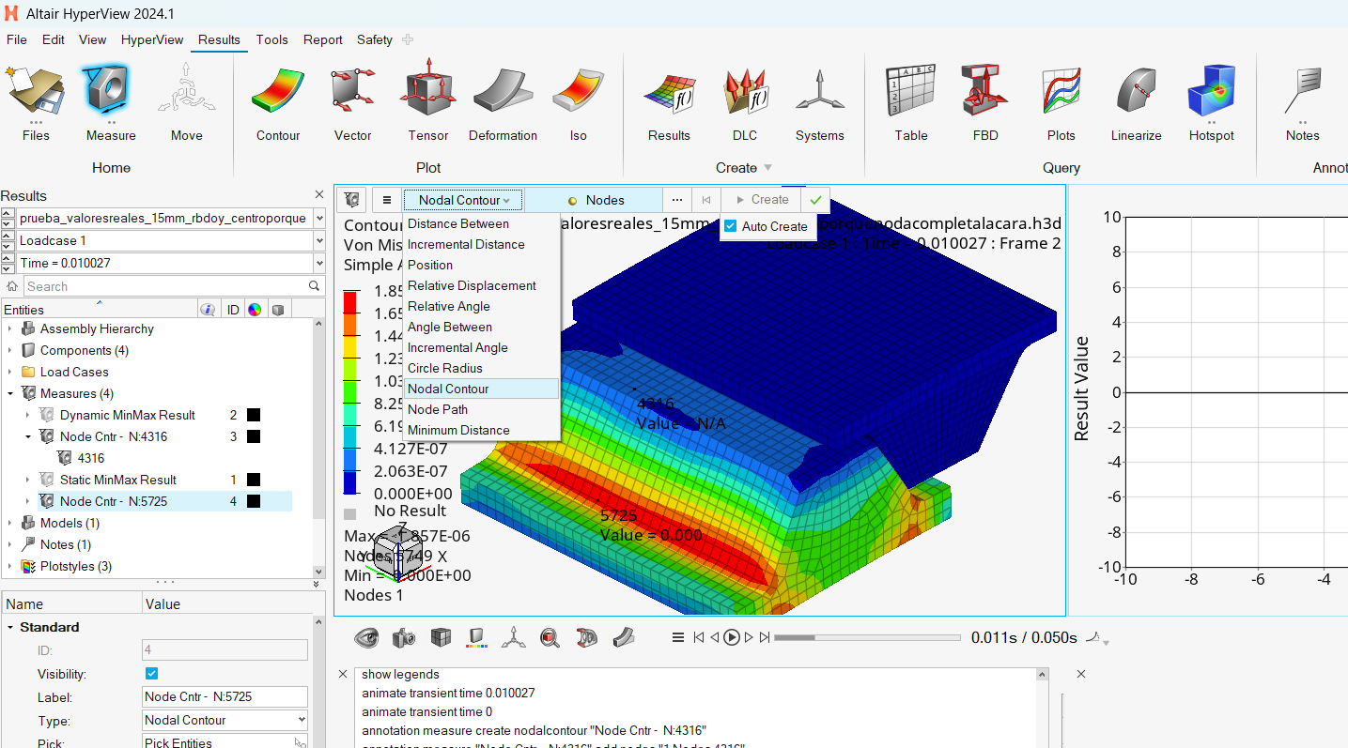This screenshot has width=1348, height=748.
Task: Toggle the color wheel column in Entities header
Action: point(255,310)
